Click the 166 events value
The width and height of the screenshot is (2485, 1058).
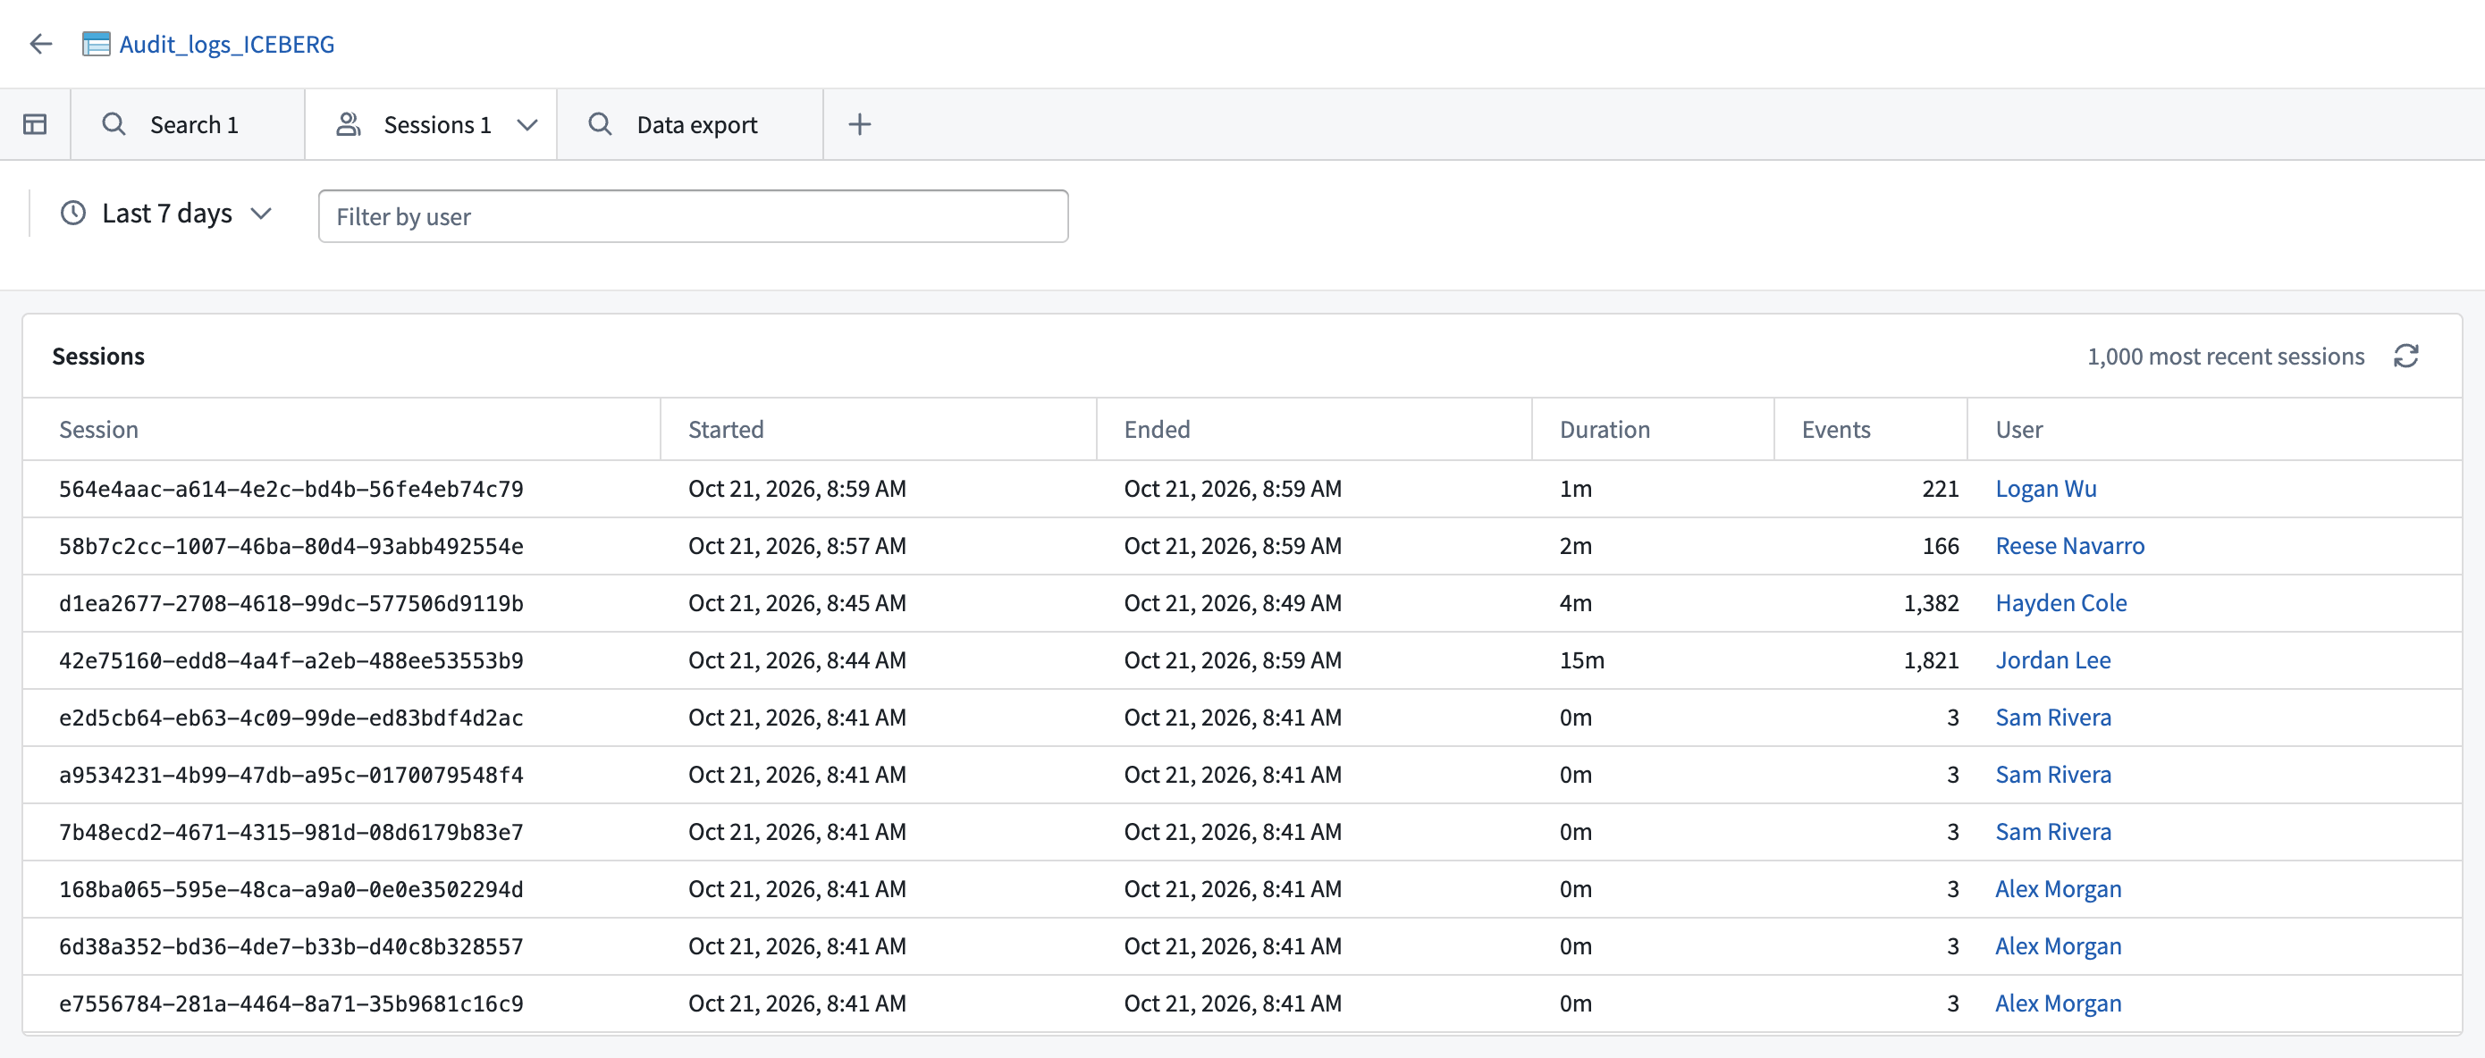[x=1940, y=546]
